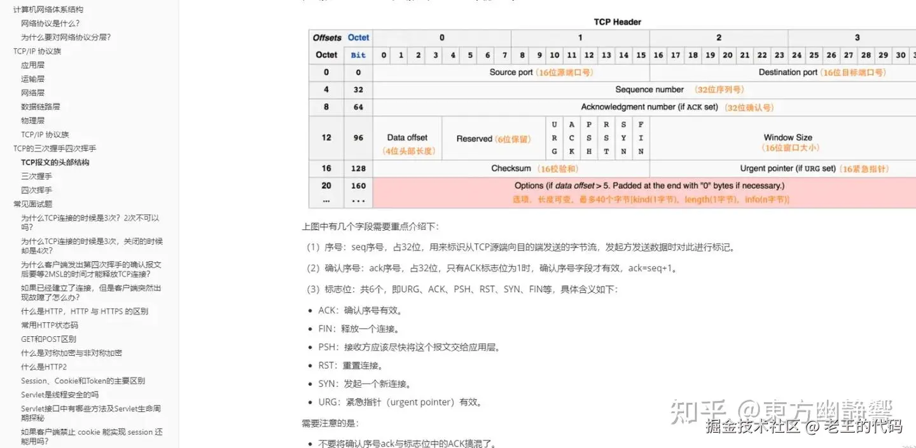Open the GET和POST区别 entry
This screenshot has height=448, width=916.
48,339
